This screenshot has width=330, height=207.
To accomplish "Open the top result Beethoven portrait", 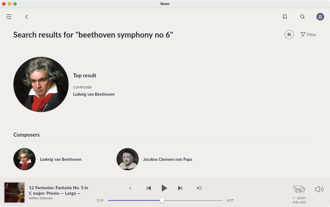I will click(41, 84).
